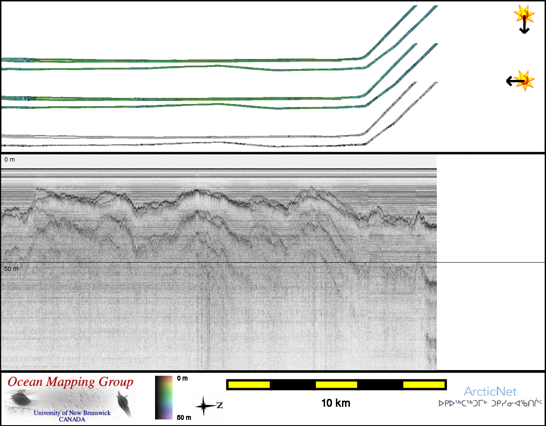The width and height of the screenshot is (546, 426).
Task: Click the 10 km scale bar label
Action: 335,403
